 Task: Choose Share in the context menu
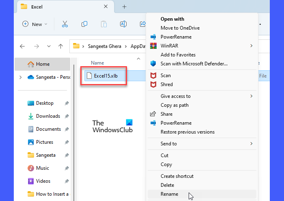[x=202, y=114]
